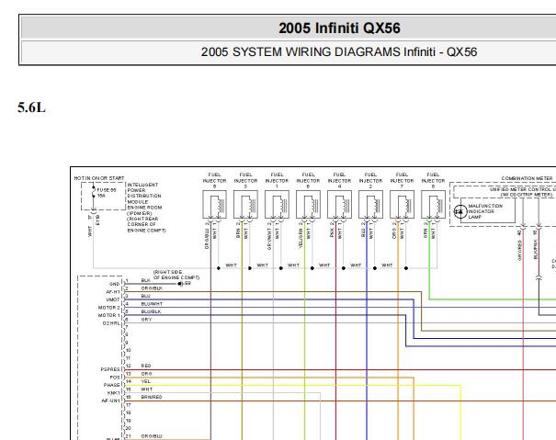Click the Fuel Injector 8 coil symbol
The height and width of the screenshot is (440, 556).
point(433,205)
